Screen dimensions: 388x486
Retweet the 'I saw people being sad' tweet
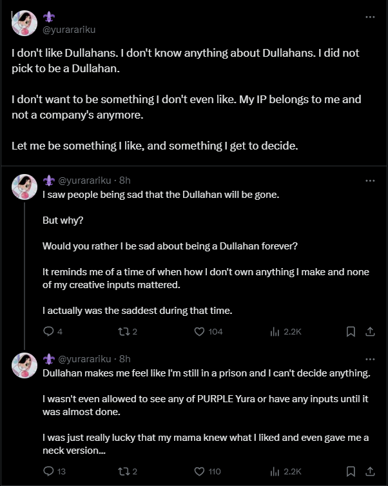(122, 331)
